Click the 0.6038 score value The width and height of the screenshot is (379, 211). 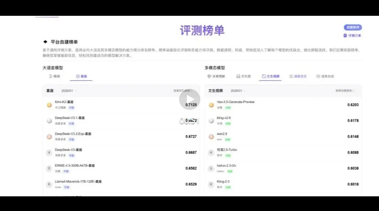(353, 168)
